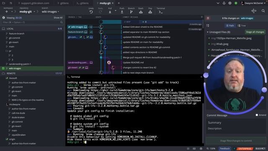Switch to the first gitlens tab
The width and height of the screenshot is (268, 151).
(x=63, y=3)
